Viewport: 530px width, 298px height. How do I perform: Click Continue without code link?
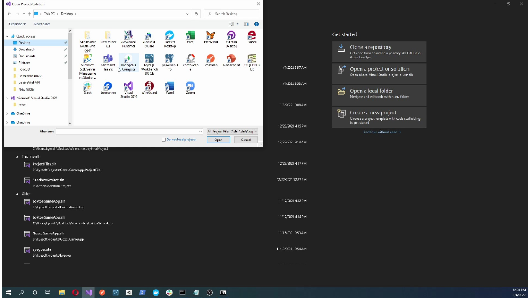[x=382, y=132]
